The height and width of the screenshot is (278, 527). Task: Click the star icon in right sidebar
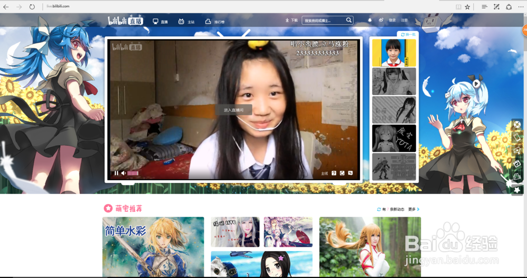pos(517,190)
